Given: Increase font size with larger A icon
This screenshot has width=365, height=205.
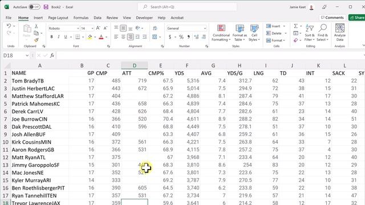Looking at the screenshot, I should point(98,28).
